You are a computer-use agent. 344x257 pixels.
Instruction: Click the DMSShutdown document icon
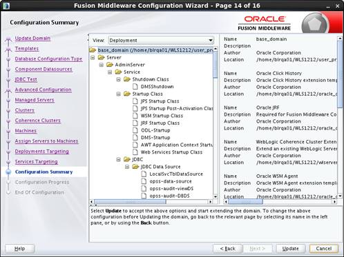[x=135, y=86]
